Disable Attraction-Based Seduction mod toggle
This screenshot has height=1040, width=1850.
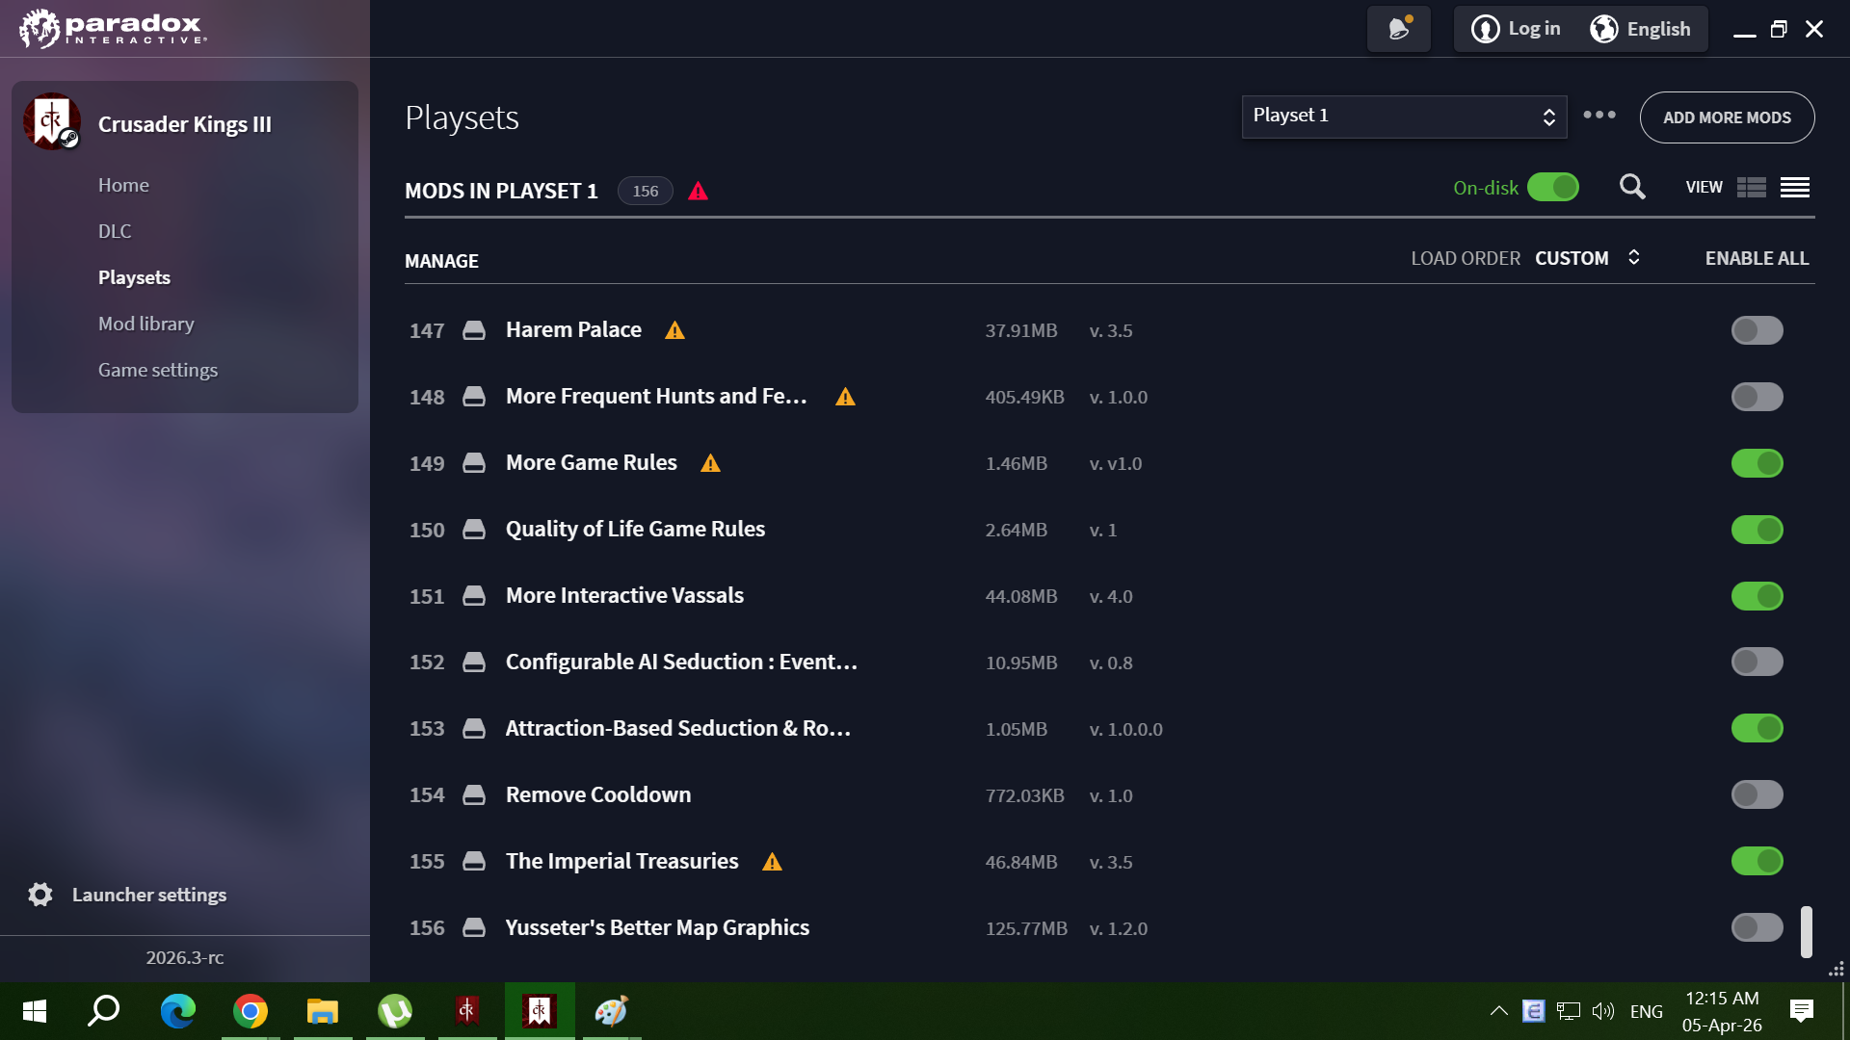(x=1757, y=729)
